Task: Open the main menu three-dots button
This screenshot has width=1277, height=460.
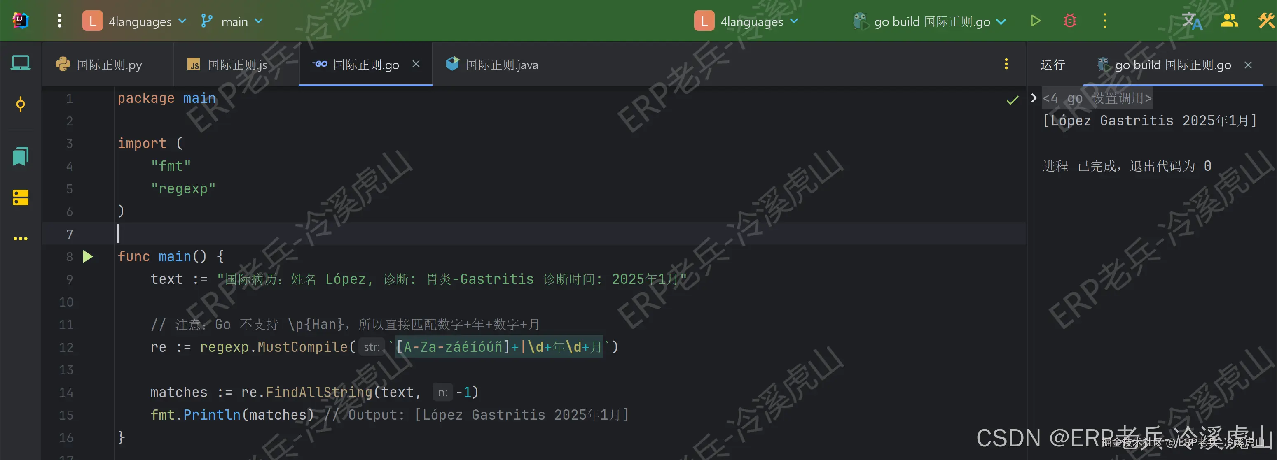Action: [59, 21]
